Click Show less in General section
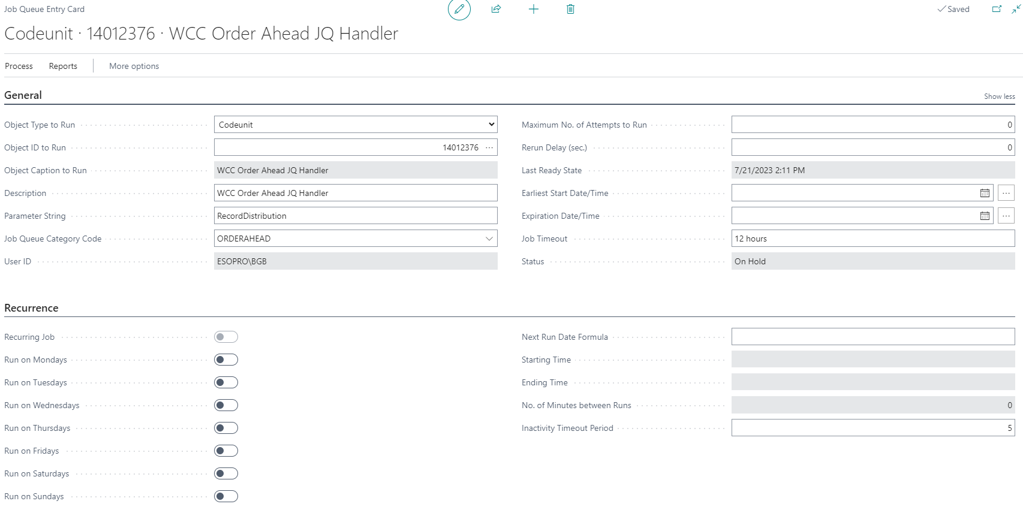This screenshot has width=1023, height=513. coord(999,96)
